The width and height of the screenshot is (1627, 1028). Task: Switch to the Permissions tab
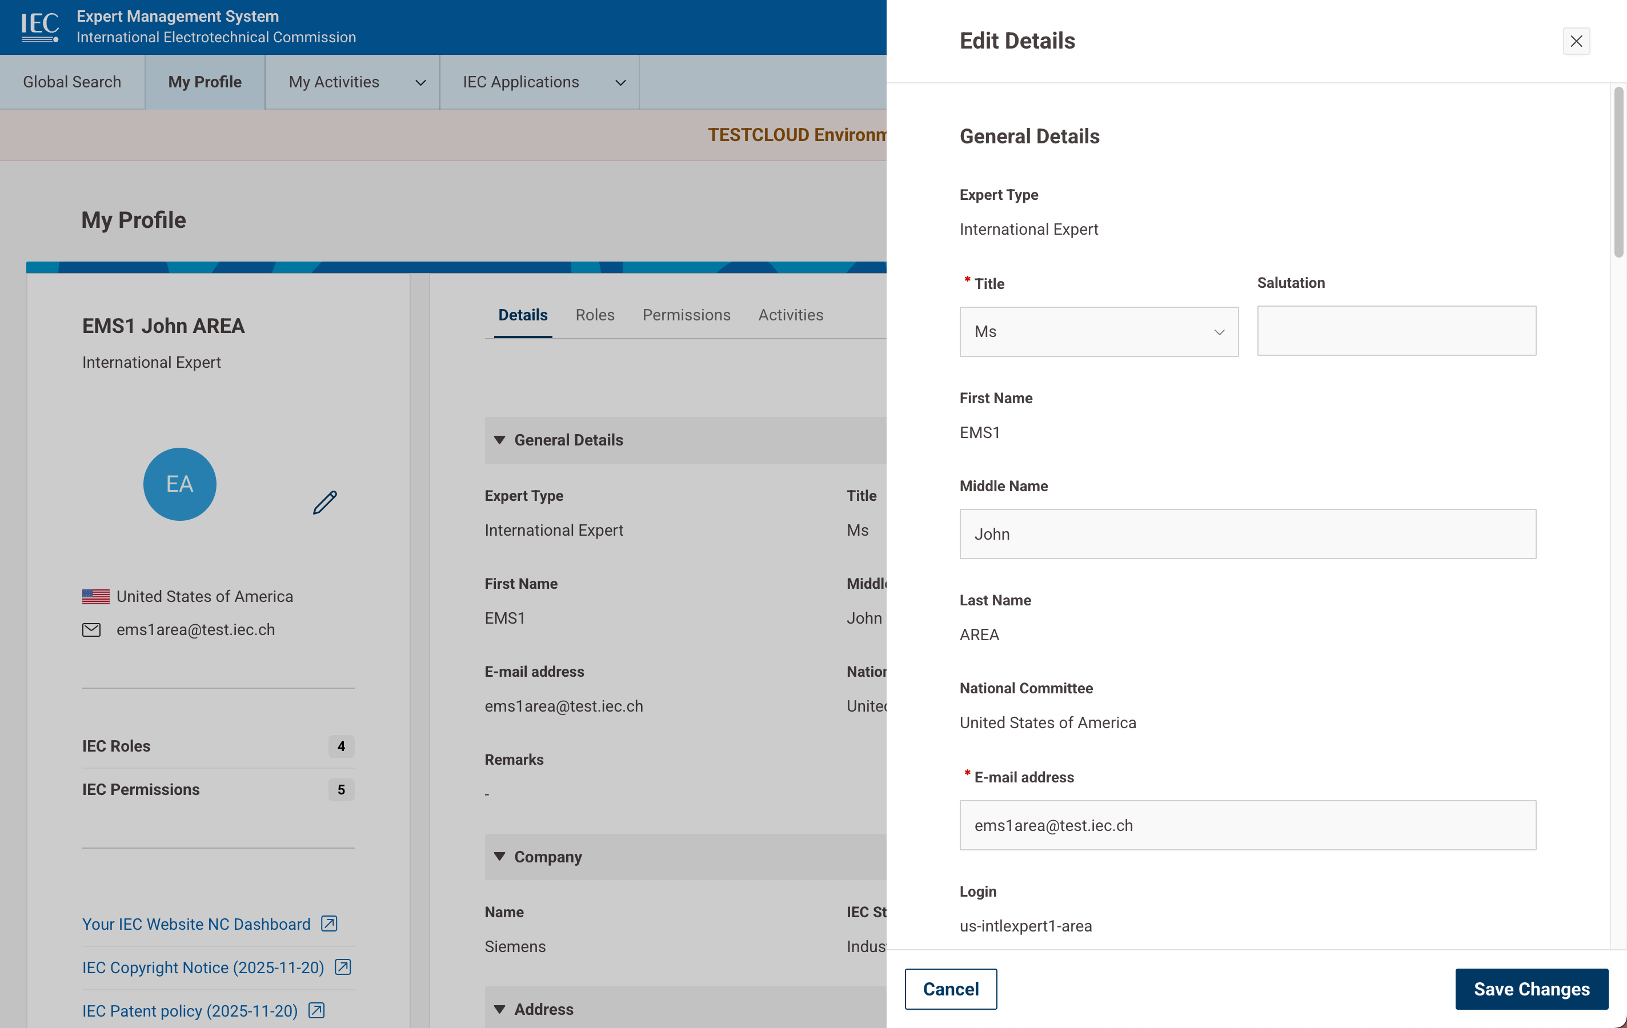(687, 315)
